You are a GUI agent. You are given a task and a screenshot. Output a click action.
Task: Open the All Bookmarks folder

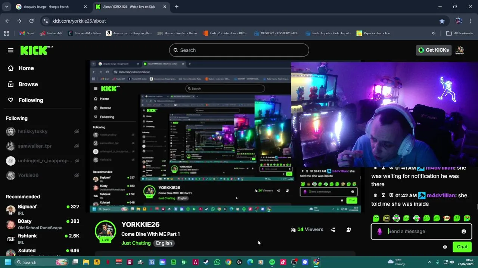tap(460, 33)
